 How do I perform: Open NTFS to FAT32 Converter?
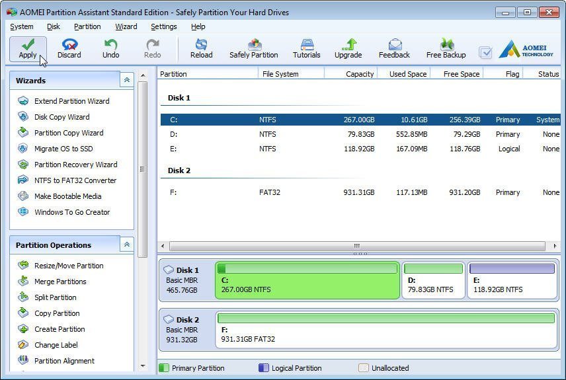tap(67, 180)
